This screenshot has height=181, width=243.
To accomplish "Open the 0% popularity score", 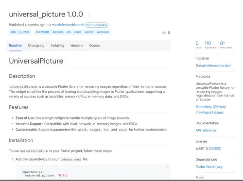I will coord(226,45).
